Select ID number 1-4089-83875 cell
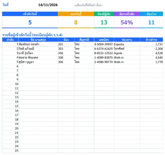 tap(104, 58)
